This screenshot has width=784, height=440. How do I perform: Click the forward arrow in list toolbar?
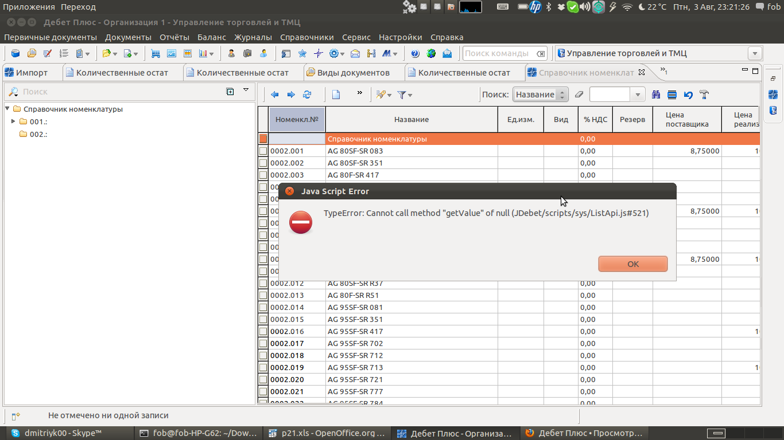[291, 95]
